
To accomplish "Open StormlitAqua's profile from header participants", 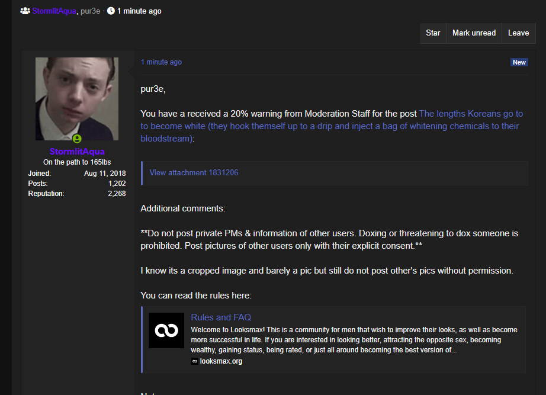I will tap(54, 11).
